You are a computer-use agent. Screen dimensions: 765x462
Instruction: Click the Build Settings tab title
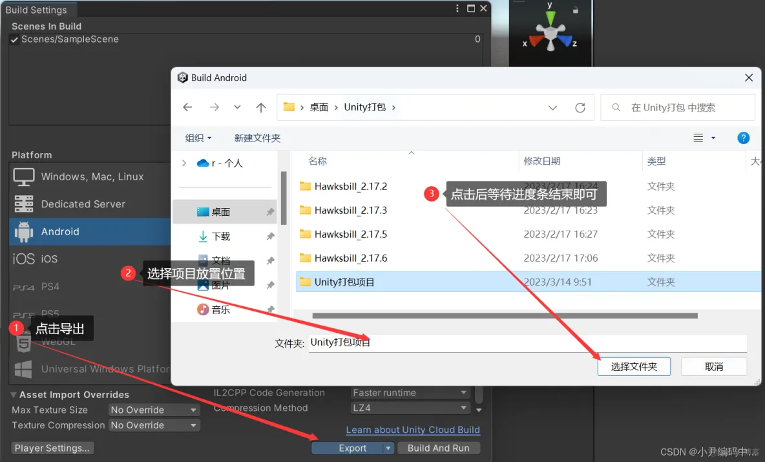coord(36,10)
